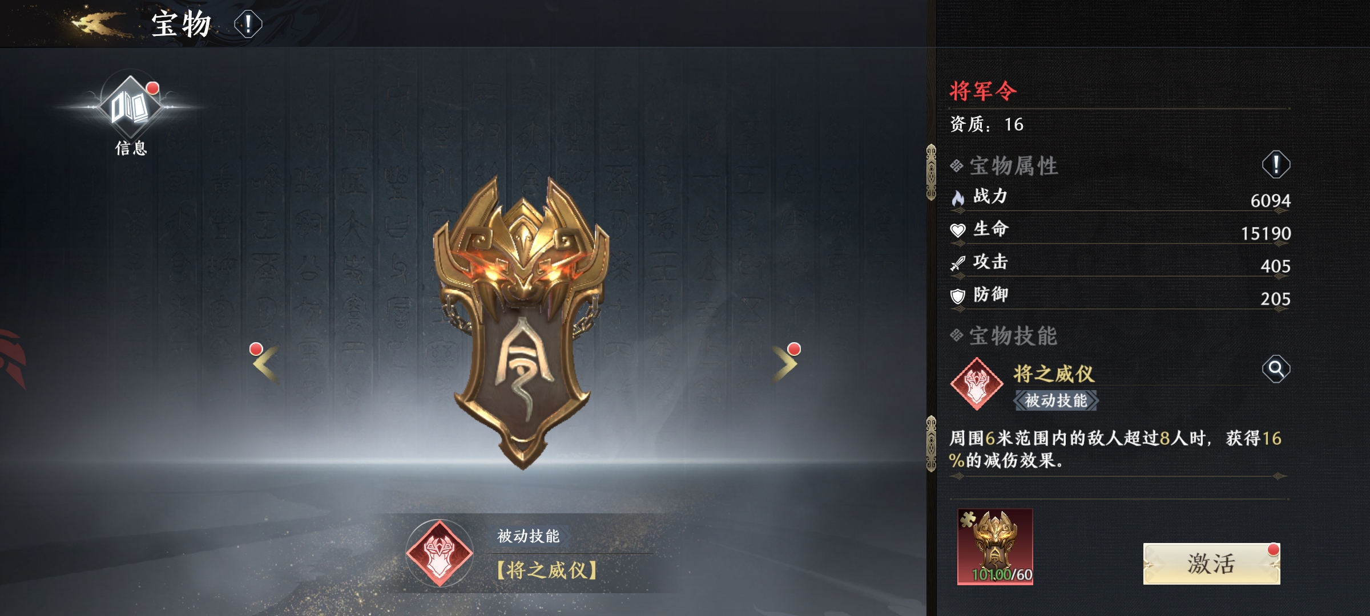Select the 战力 attribute row
The width and height of the screenshot is (1370, 616).
coord(1120,197)
